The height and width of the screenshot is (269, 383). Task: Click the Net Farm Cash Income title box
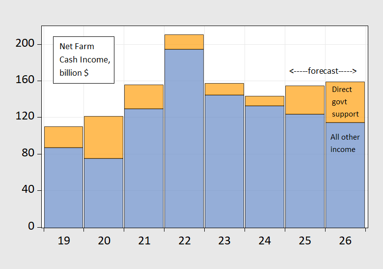83,60
